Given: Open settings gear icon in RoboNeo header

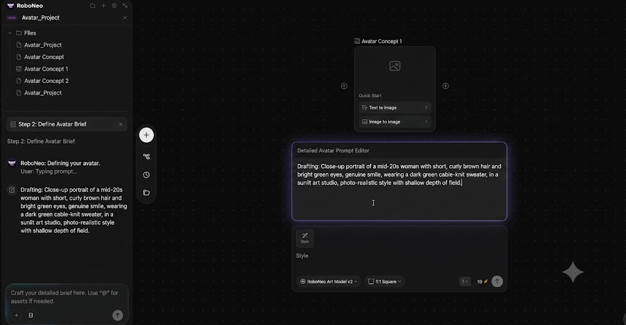Looking at the screenshot, I should [x=114, y=5].
